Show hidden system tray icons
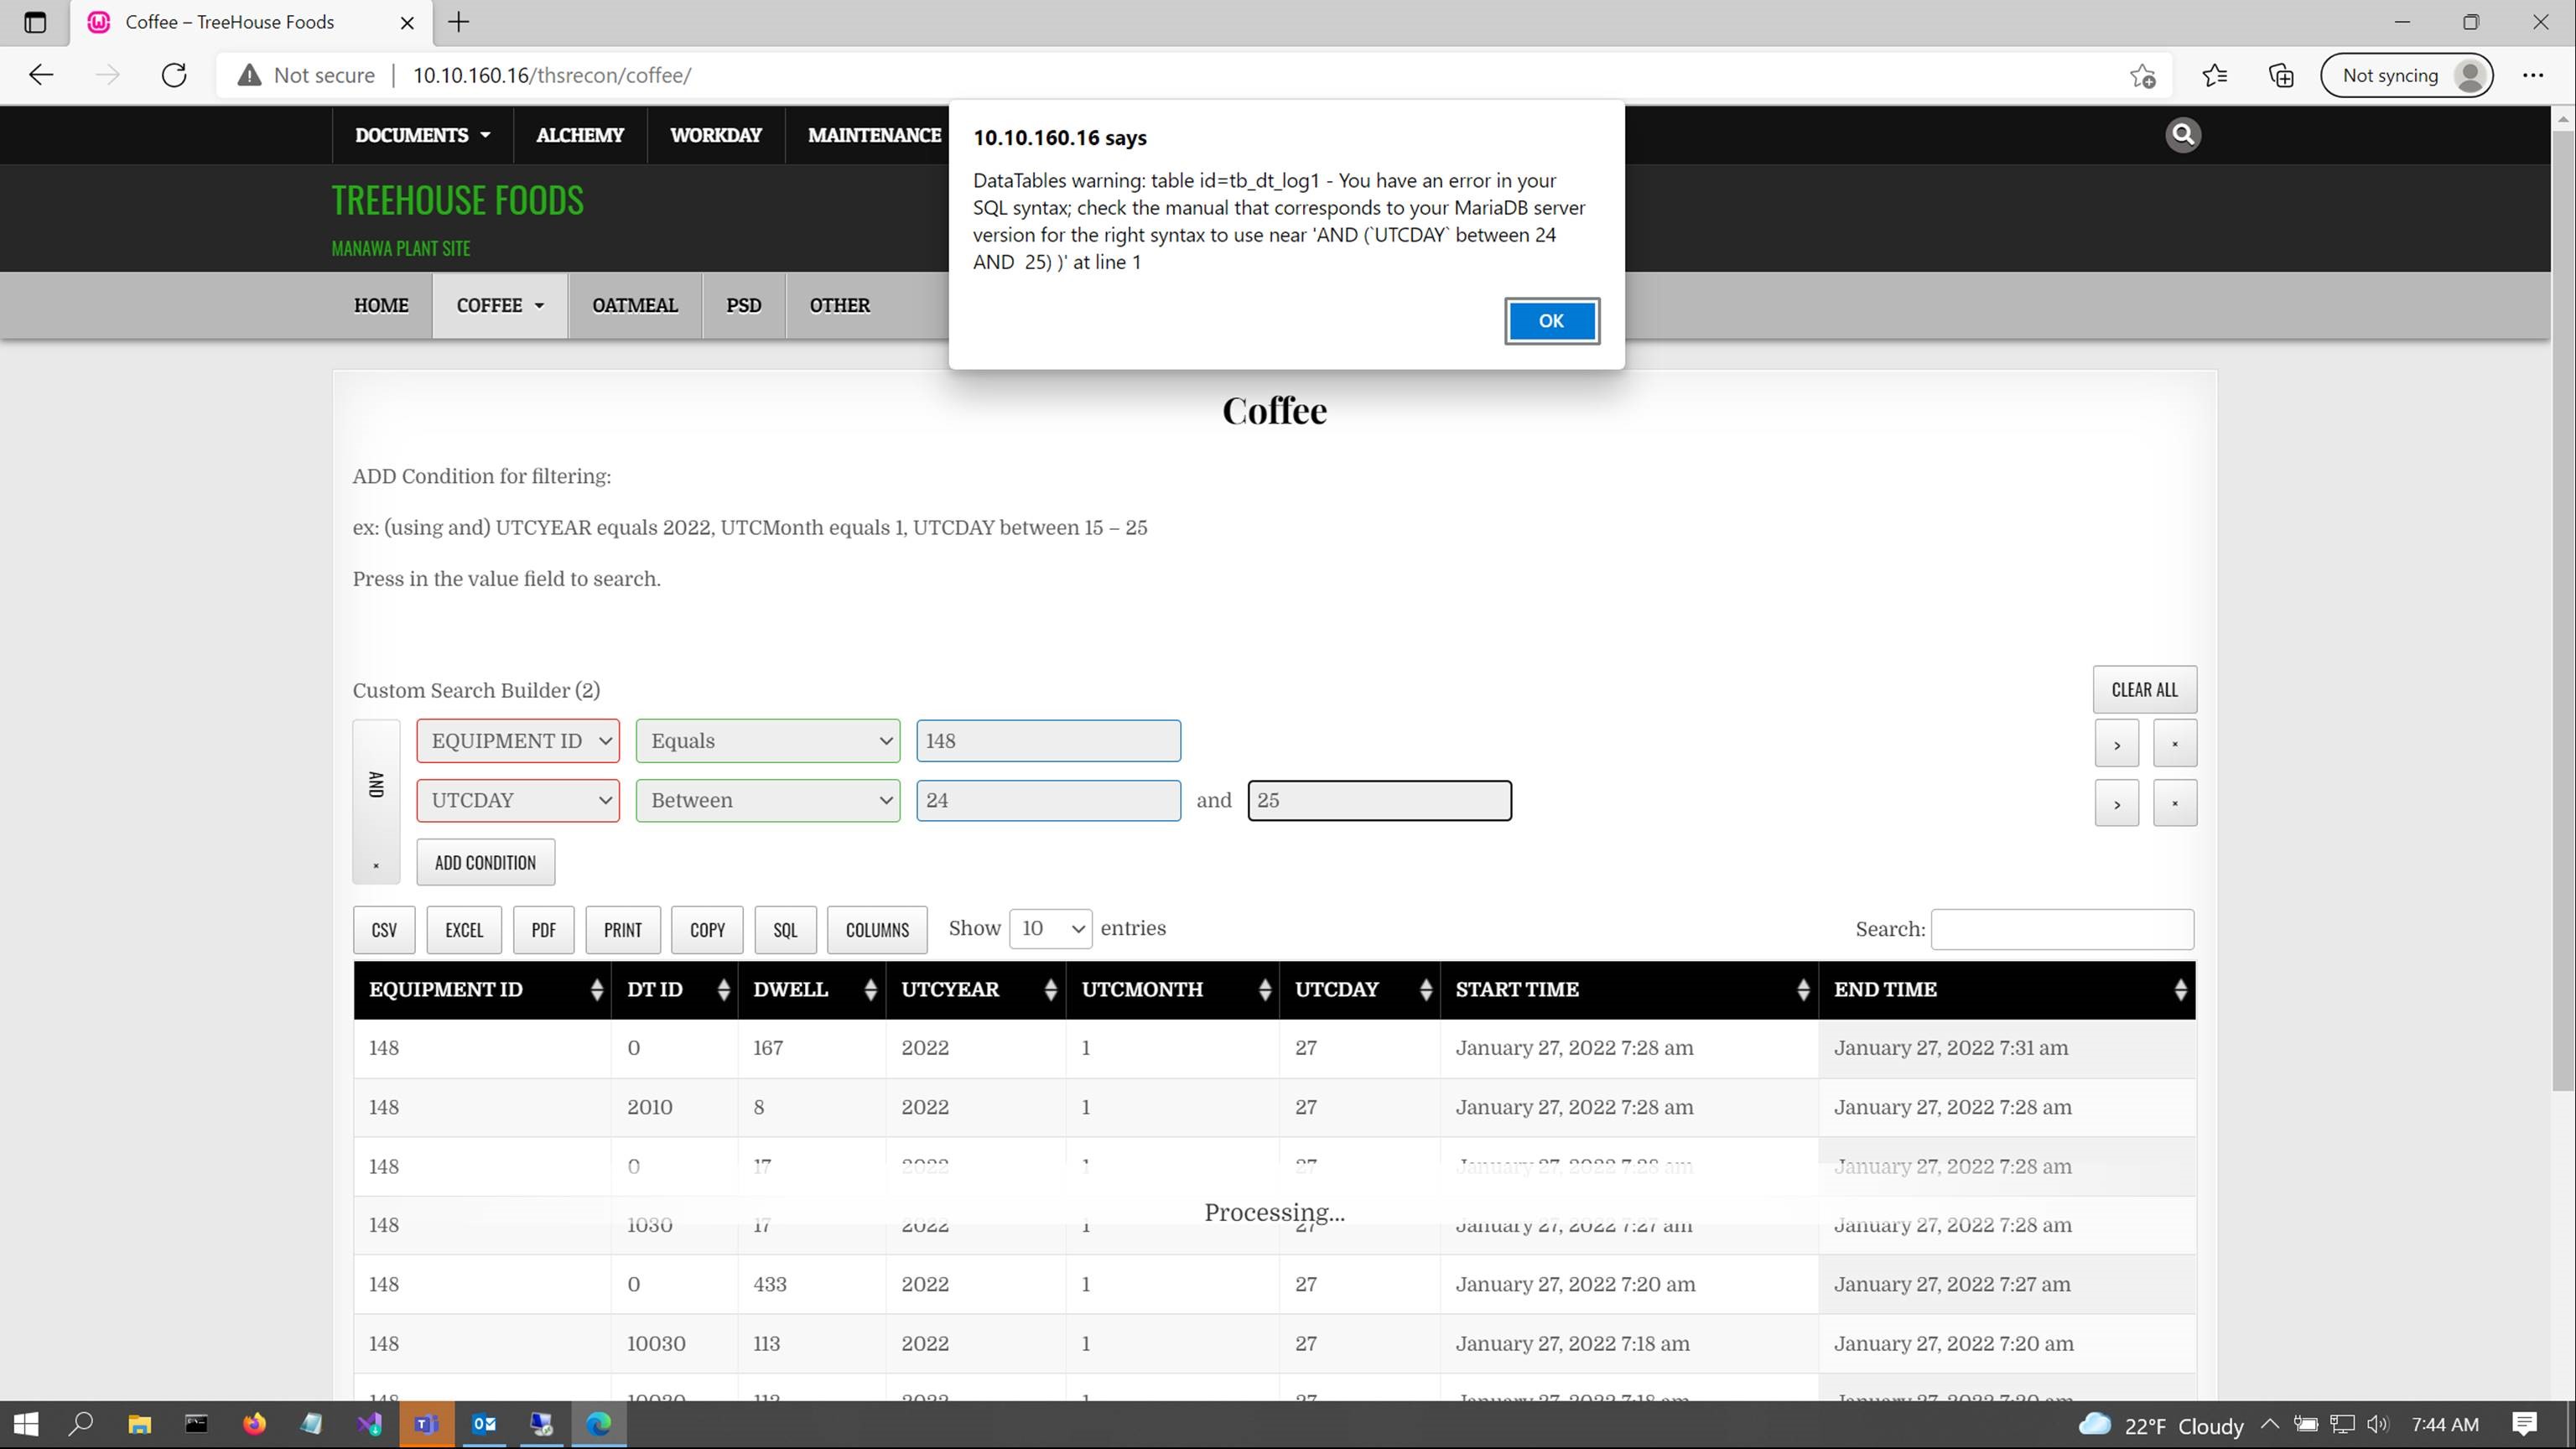This screenshot has width=2576, height=1449. click(x=2269, y=1424)
